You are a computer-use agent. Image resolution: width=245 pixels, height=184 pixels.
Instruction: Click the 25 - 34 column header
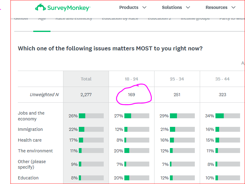pyautogui.click(x=177, y=79)
